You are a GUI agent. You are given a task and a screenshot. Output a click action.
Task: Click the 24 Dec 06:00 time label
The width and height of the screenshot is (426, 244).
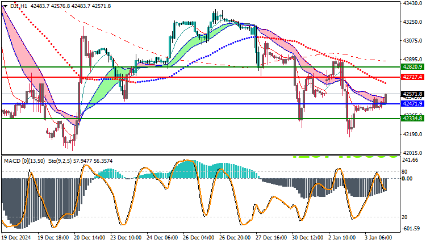click(x=162, y=238)
